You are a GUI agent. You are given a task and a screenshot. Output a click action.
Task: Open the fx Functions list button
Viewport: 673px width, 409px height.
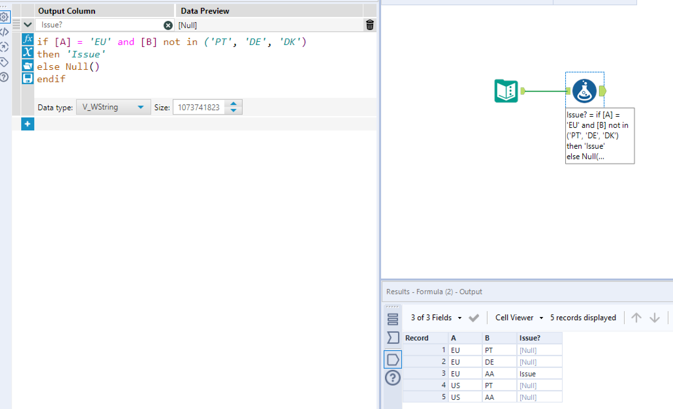pyautogui.click(x=28, y=39)
